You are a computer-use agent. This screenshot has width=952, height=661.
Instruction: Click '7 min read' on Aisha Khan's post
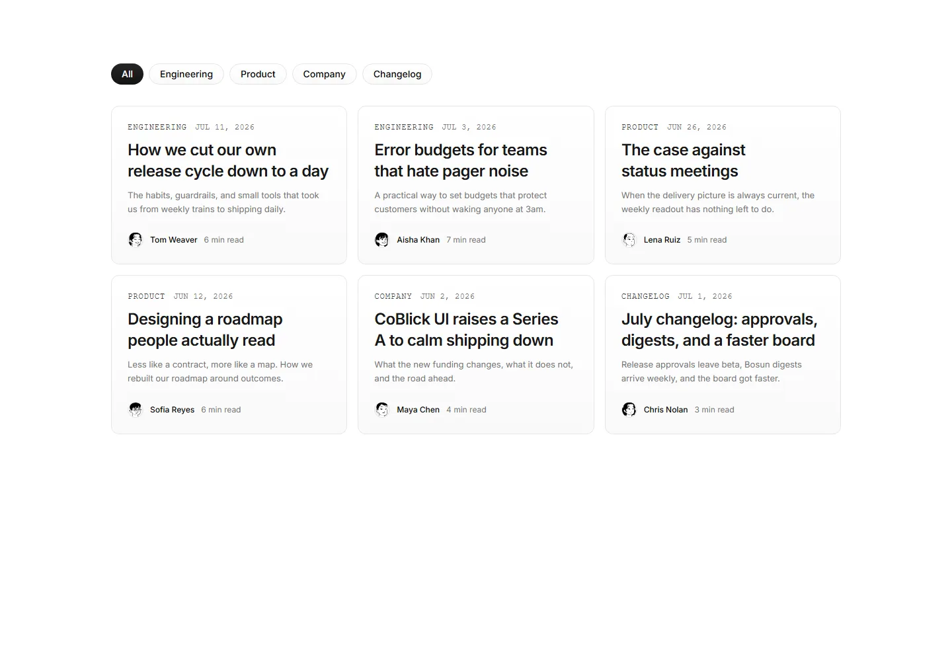466,240
